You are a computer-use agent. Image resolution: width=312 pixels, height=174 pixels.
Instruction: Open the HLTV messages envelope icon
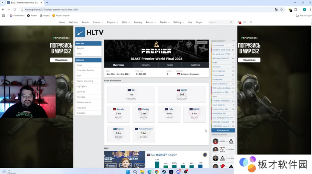pyautogui.click(x=245, y=23)
